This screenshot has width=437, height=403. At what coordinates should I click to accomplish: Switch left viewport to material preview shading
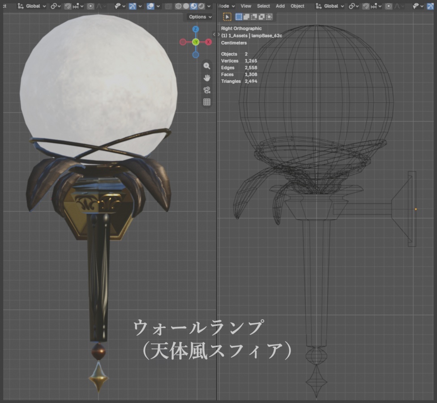(x=193, y=6)
